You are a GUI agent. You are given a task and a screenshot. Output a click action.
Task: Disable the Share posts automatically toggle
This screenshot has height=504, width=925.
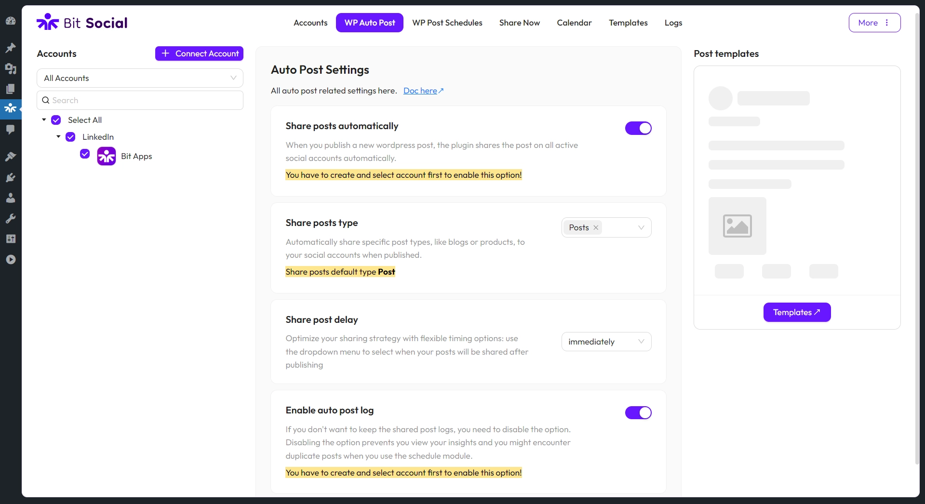click(638, 128)
